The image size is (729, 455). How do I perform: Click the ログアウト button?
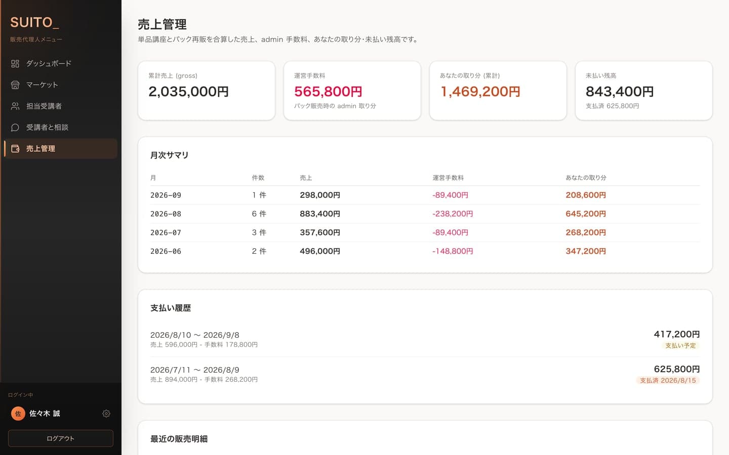pos(61,438)
